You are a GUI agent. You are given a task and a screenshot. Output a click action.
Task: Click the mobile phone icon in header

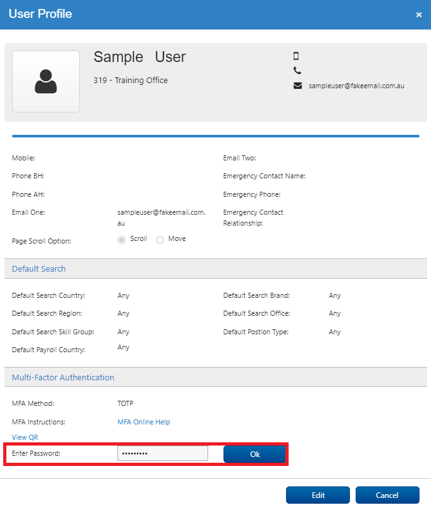296,56
